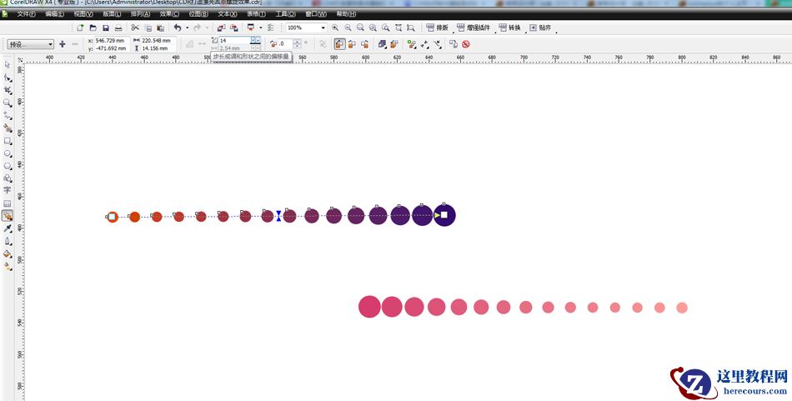Click the 转换 toolbar button

(x=509, y=28)
